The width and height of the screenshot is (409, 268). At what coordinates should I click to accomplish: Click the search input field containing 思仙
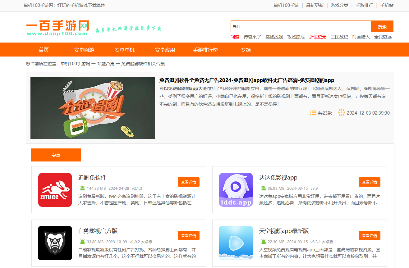coord(301,26)
